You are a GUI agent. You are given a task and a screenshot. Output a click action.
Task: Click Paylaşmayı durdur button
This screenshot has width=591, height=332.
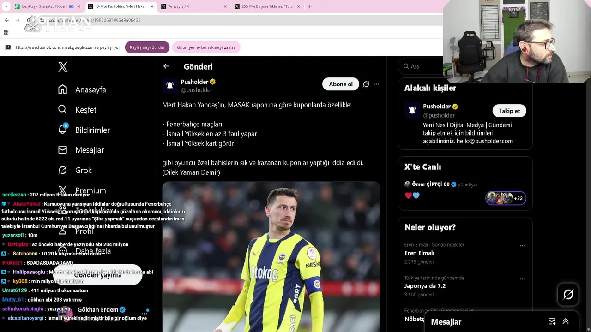coord(147,47)
